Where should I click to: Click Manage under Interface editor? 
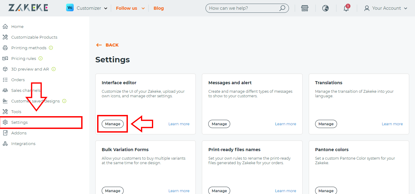point(112,124)
